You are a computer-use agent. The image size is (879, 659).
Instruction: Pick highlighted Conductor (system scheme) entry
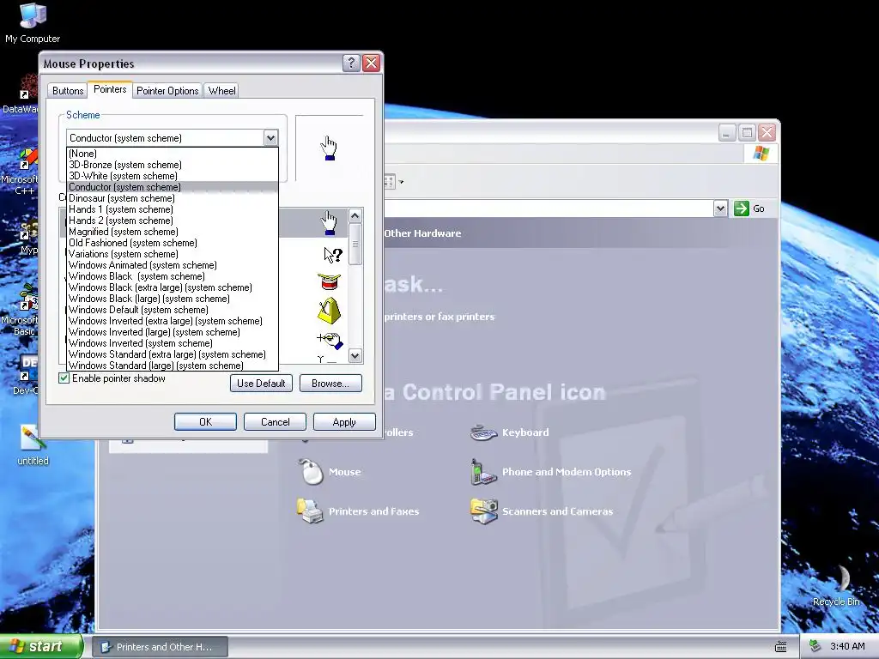click(x=172, y=187)
